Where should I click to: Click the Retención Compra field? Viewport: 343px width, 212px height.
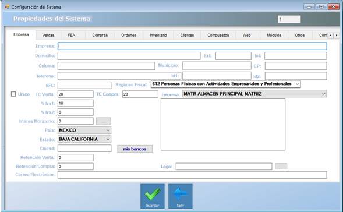click(76, 167)
